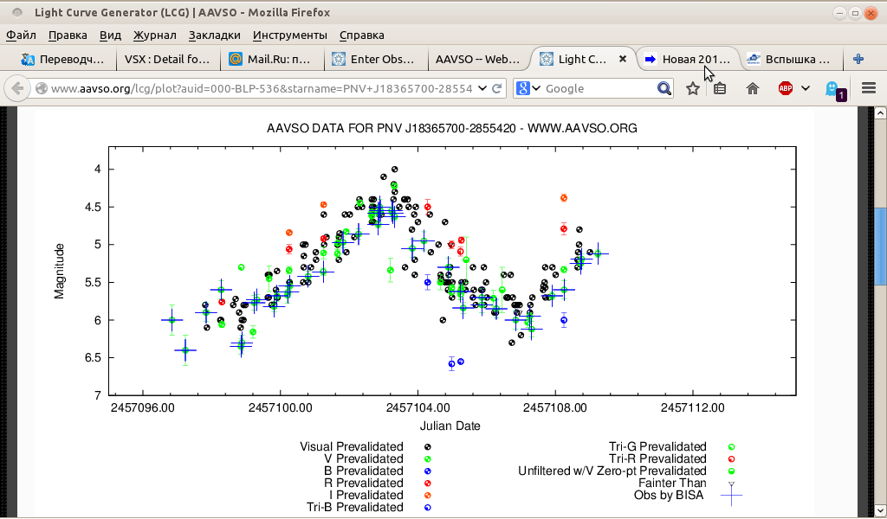Click in the Google search field
Screen dimensions: 887x519
(598, 88)
